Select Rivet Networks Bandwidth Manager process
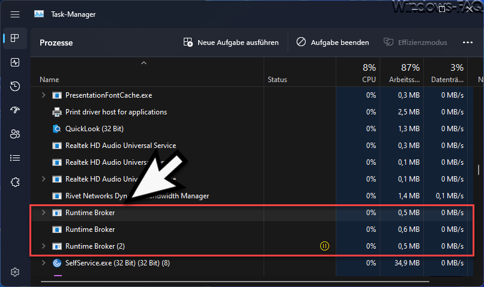Viewport: 484px width, 287px height. 137,196
